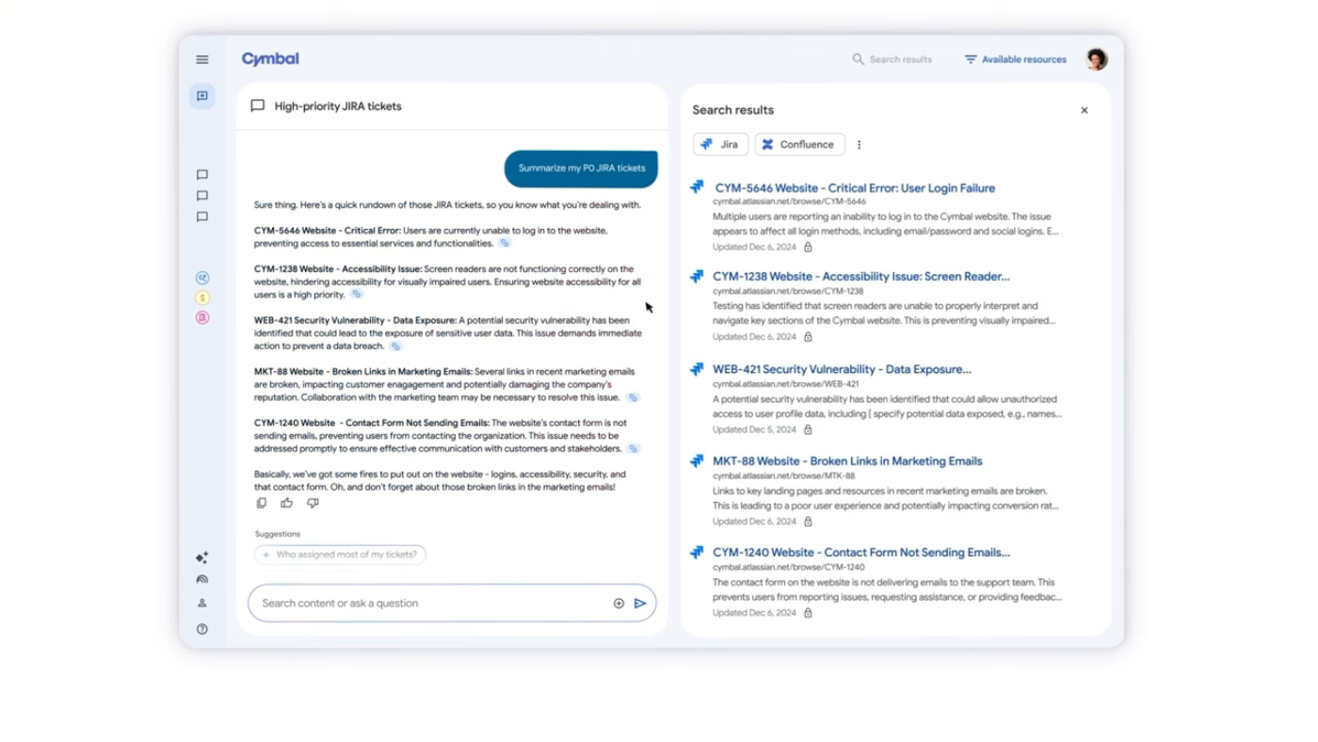The width and height of the screenshot is (1318, 742).
Task: Give the response a thumbs down
Action: point(313,503)
